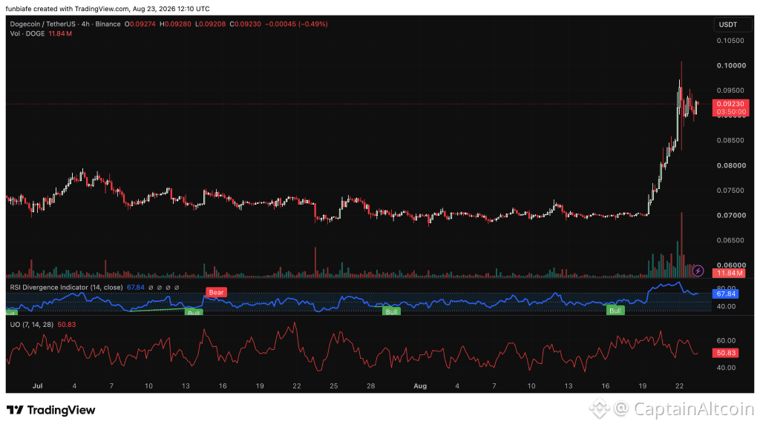Select the RSI Divergence Indicator (14, close) legend
760x427 pixels.
tap(66, 288)
